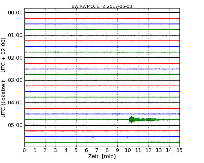This screenshot has height=163, width=204.
Task: Click the 05:00 time label
Action: point(15,125)
